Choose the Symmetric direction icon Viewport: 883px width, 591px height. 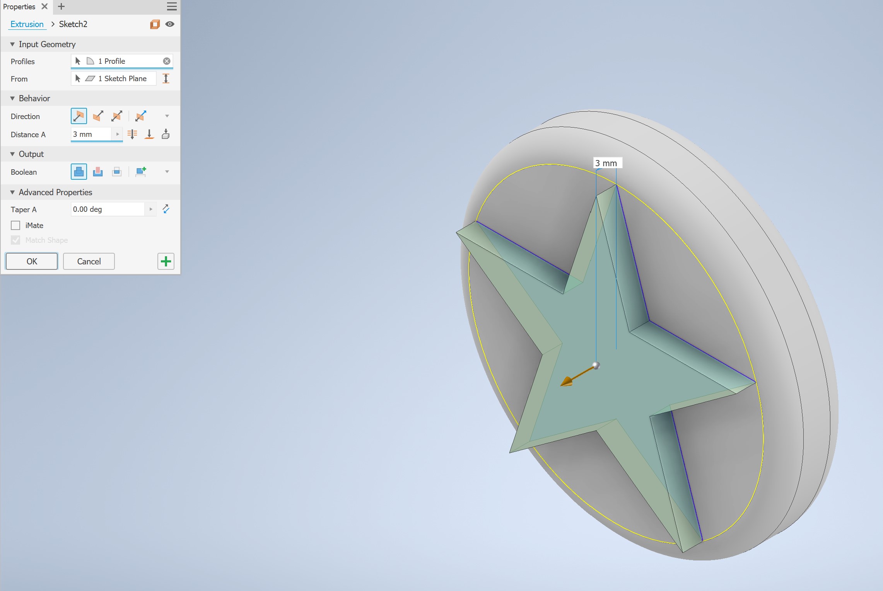click(117, 116)
